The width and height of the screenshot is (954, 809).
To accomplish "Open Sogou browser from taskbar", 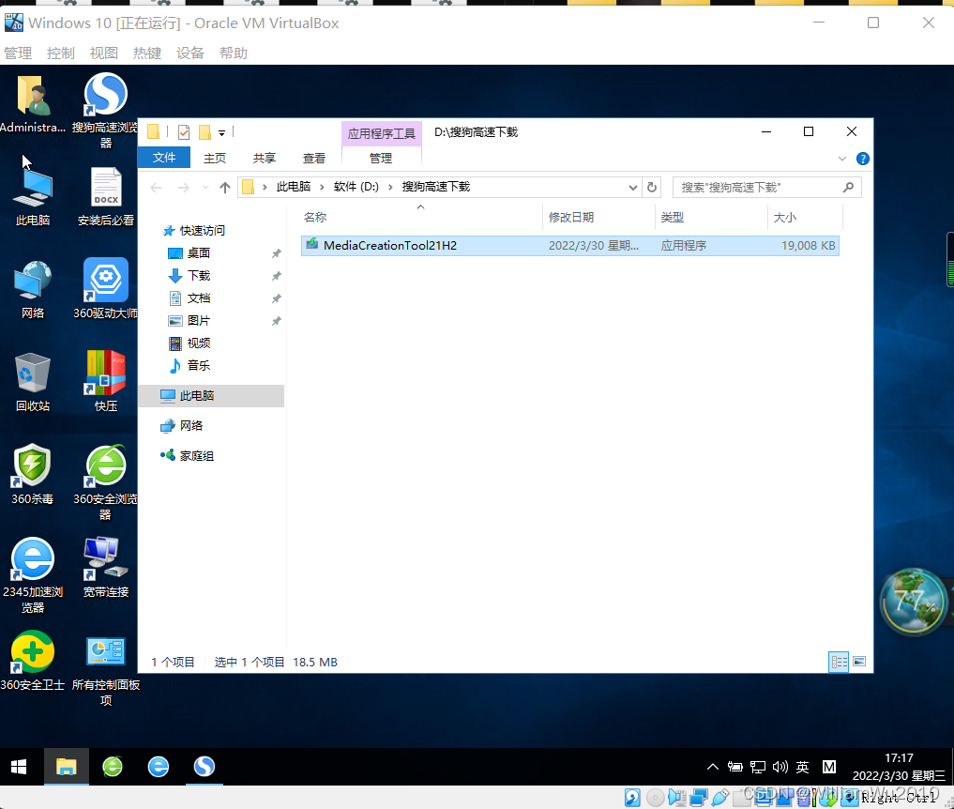I will pos(204,767).
